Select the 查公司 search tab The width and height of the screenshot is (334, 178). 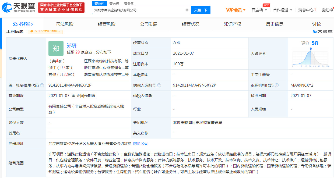99,3
